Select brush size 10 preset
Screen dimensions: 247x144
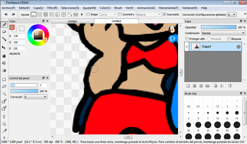[x=217, y=114]
